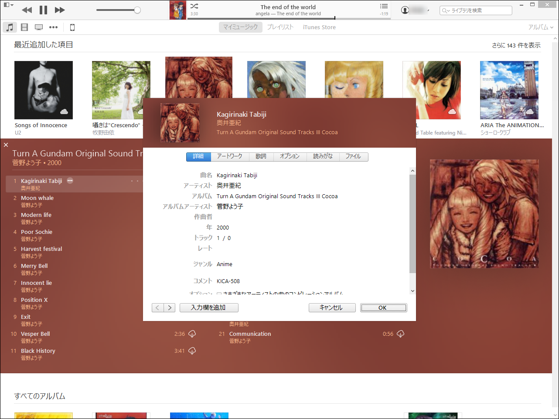Select the Movies filmstrip icon
The image size is (559, 419).
coord(24,27)
